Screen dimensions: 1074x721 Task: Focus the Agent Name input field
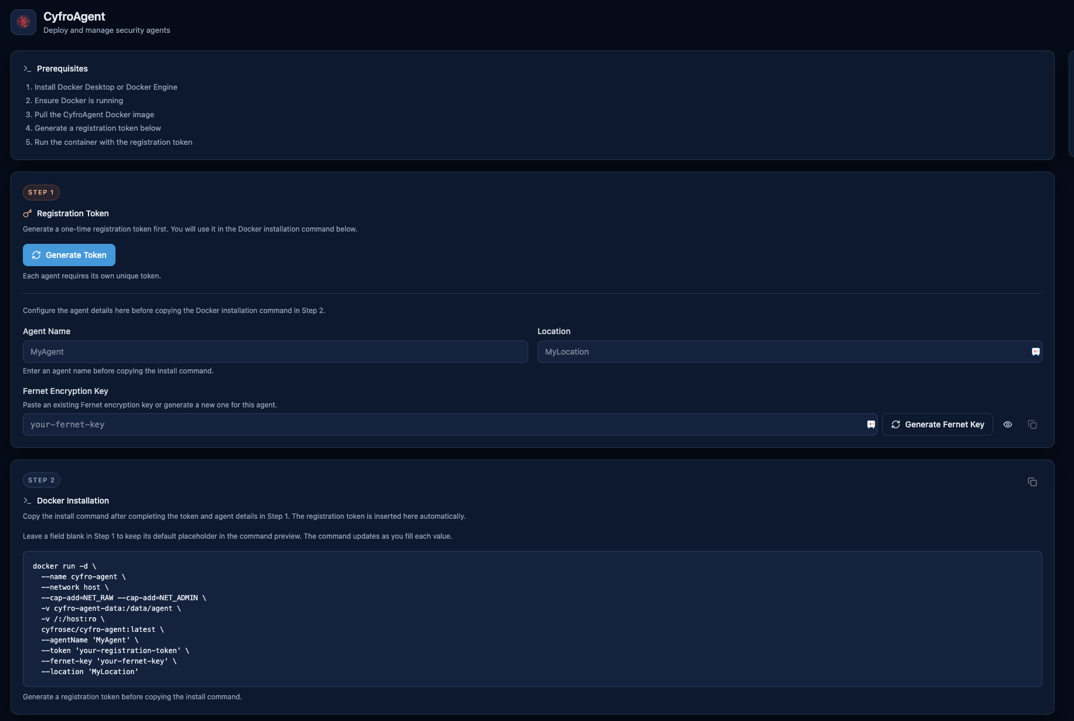[x=276, y=352]
